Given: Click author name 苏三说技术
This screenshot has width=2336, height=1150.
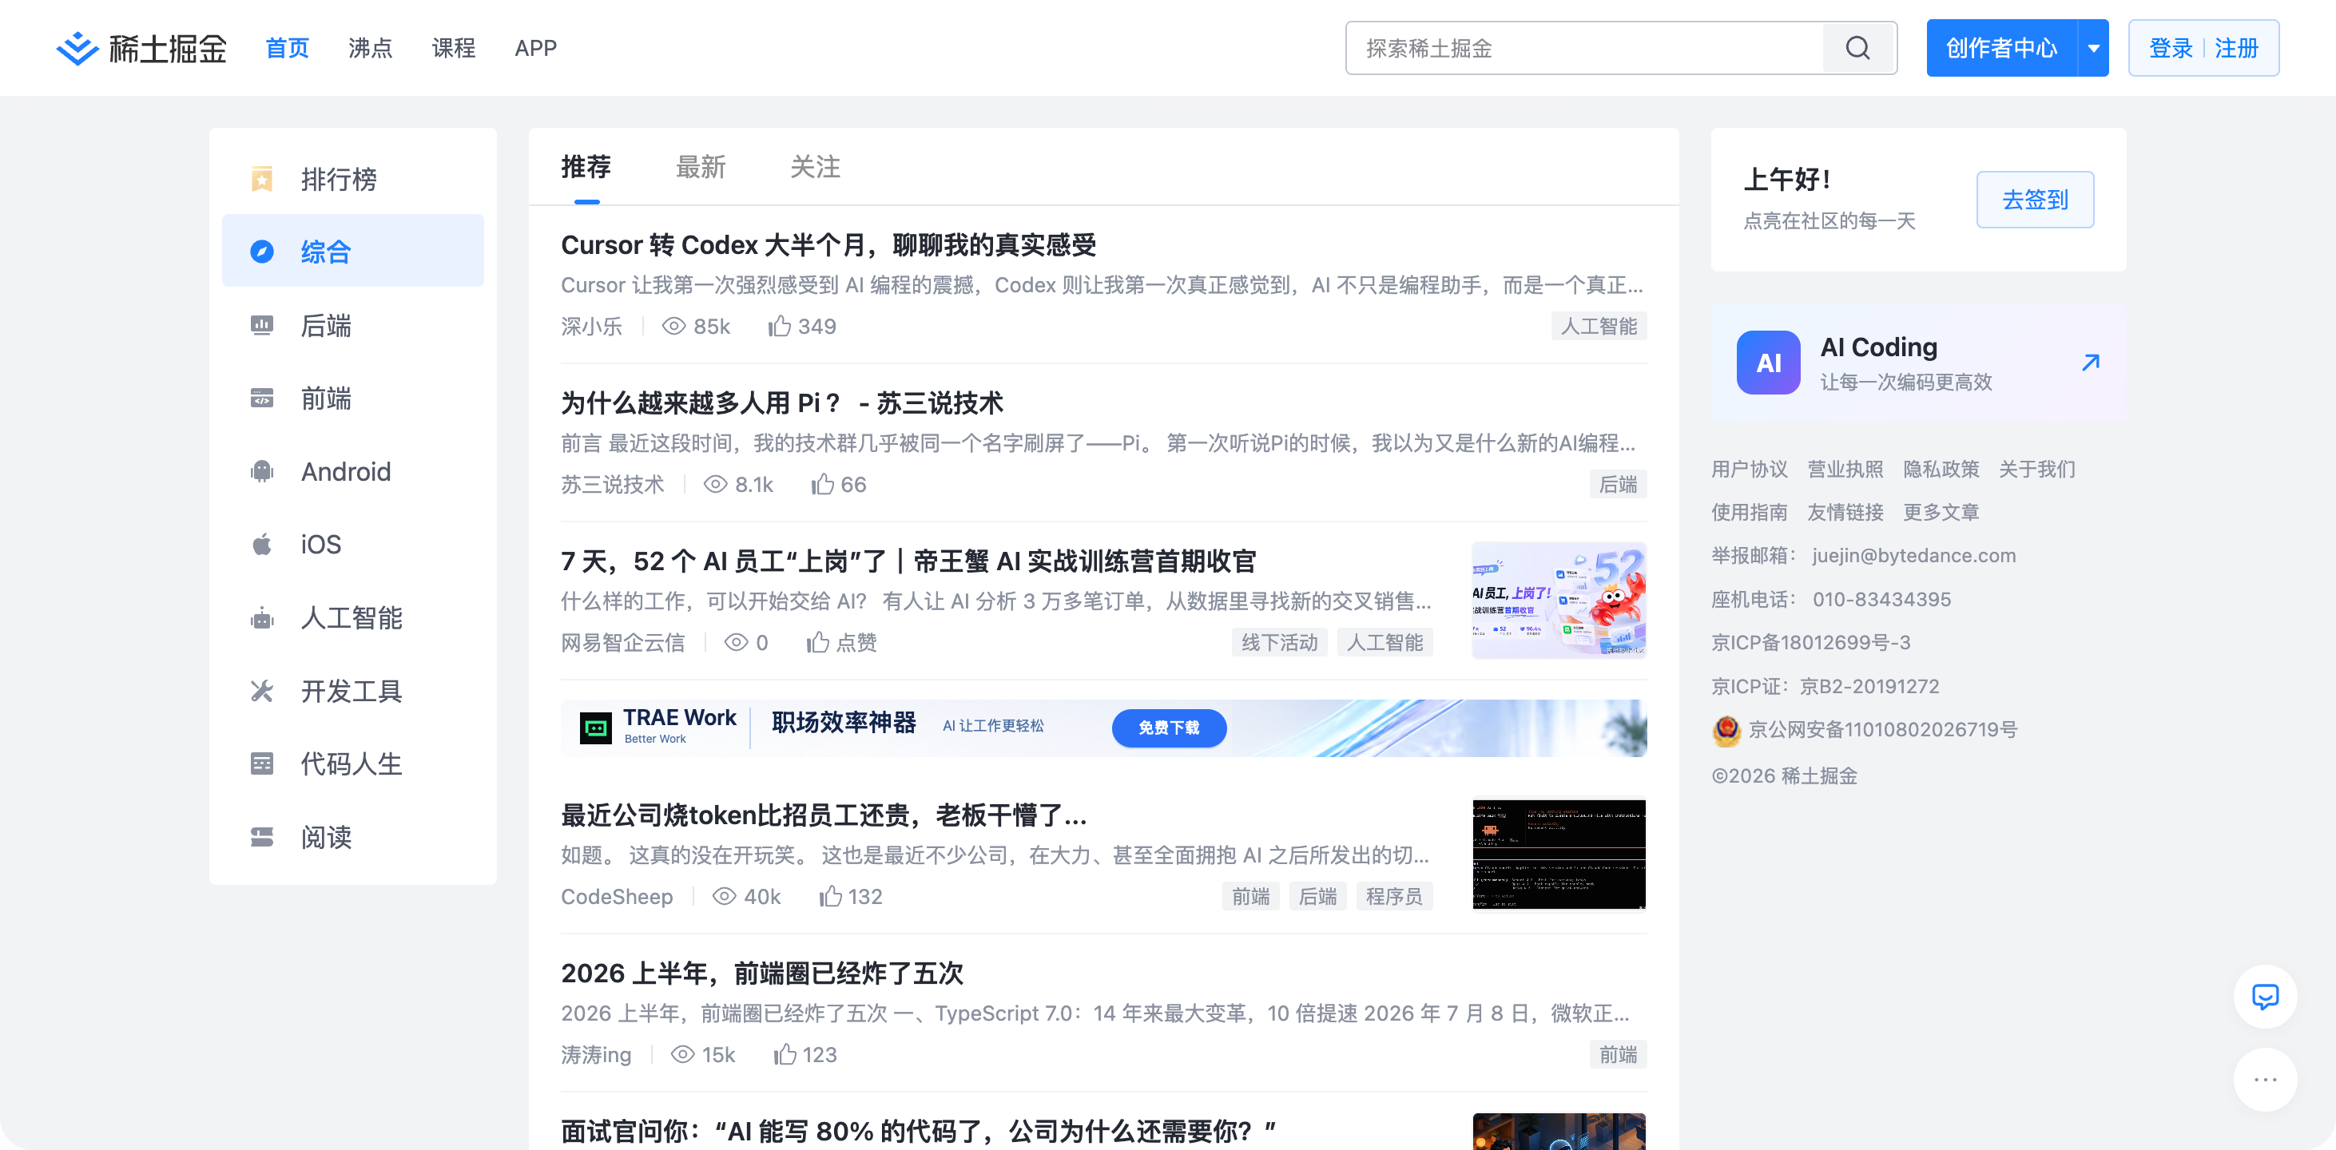Looking at the screenshot, I should tap(612, 484).
